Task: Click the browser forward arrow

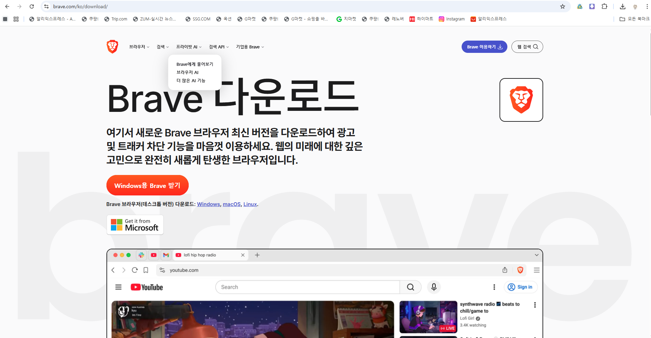Action: pos(19,6)
